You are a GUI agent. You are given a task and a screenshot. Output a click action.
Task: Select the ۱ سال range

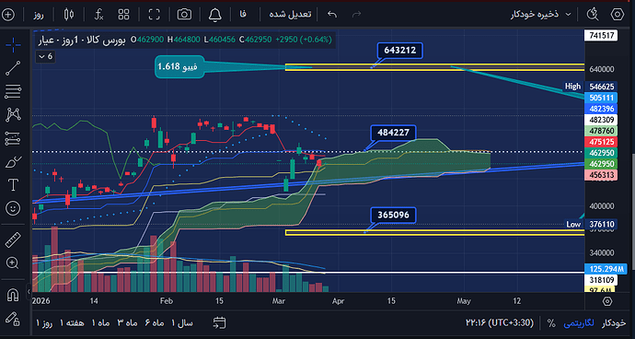(182, 323)
